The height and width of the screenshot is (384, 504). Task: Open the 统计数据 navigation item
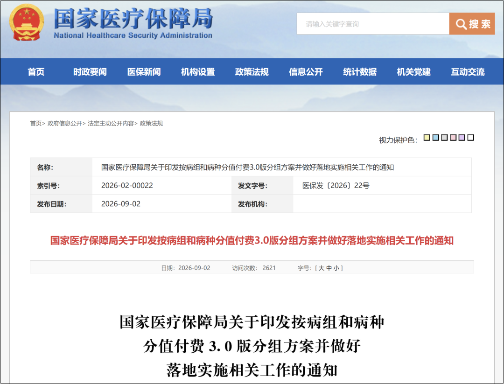click(360, 72)
